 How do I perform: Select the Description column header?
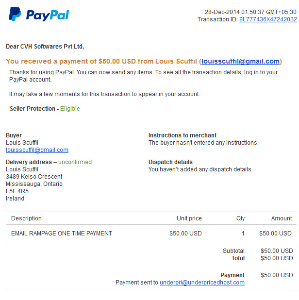click(26, 218)
